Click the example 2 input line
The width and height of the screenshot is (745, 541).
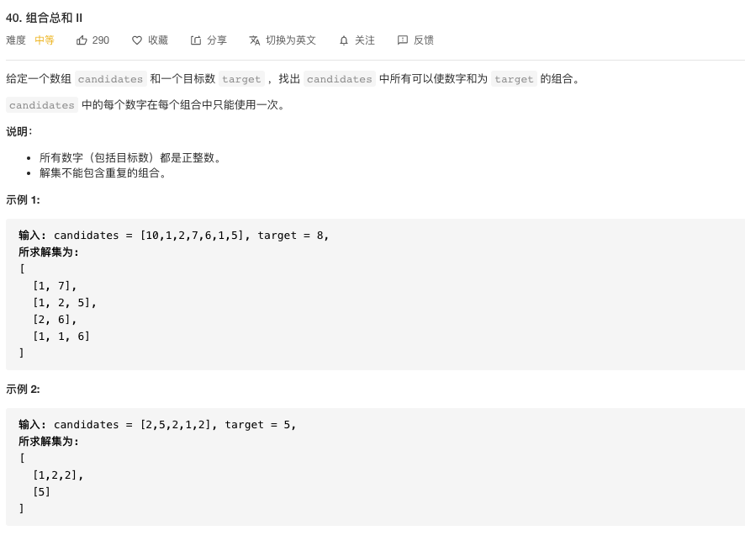pyautogui.click(x=157, y=425)
